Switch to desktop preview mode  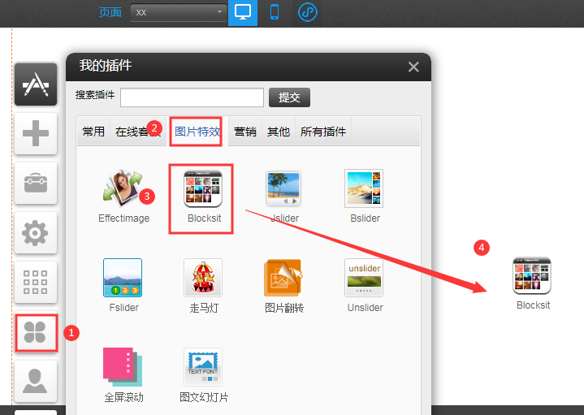pos(243,12)
